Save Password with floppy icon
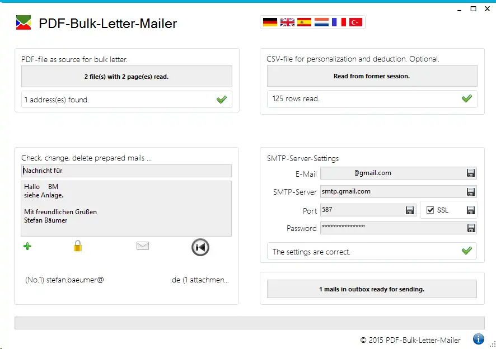This screenshot has height=349, width=496. pyautogui.click(x=471, y=228)
